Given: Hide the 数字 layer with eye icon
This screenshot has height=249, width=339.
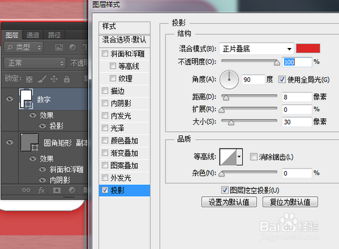Looking at the screenshot, I should pos(9,99).
